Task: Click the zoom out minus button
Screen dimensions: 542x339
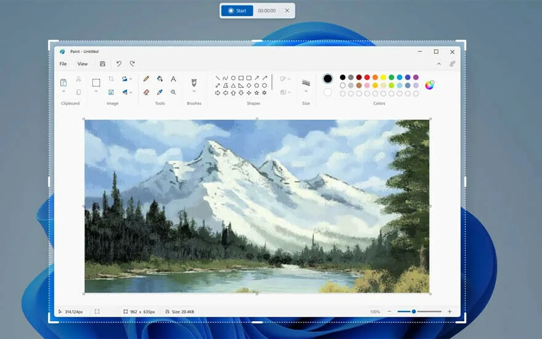Action: (x=389, y=312)
